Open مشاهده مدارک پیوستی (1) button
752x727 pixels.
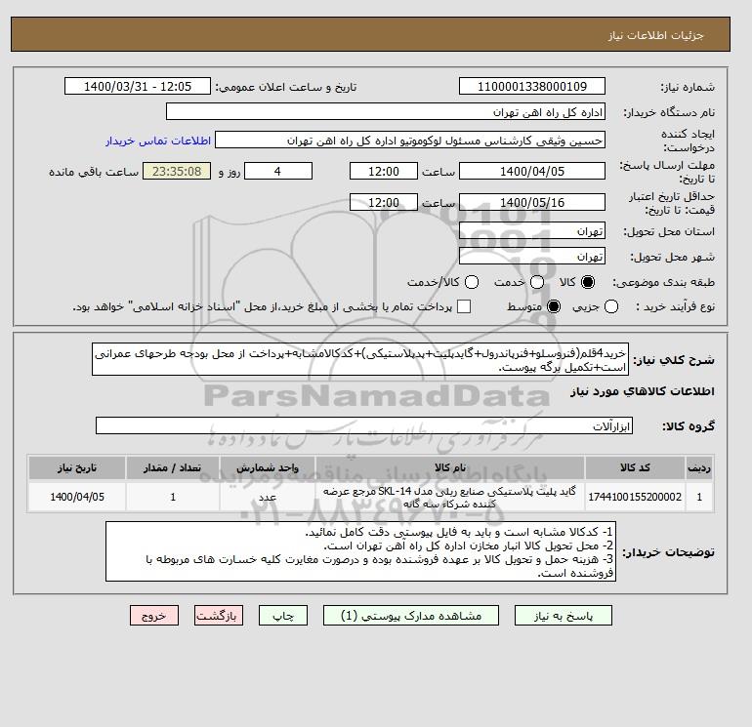point(411,616)
